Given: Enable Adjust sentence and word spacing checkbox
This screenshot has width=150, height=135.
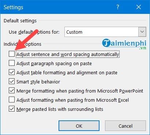Looking at the screenshot, I should point(12,54).
